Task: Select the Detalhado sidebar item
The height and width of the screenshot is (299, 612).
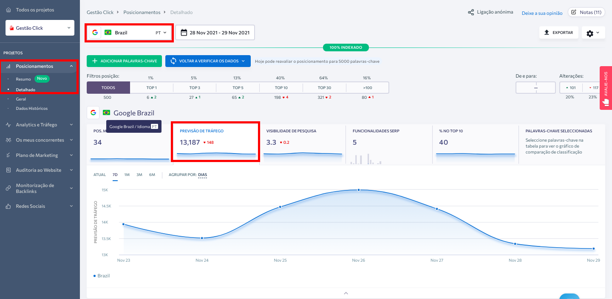Action: pos(25,89)
